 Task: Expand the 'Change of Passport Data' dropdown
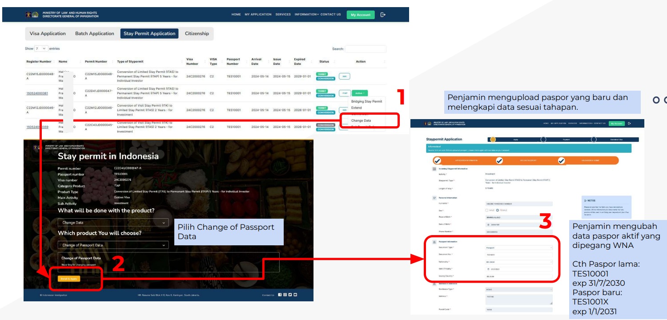[113, 245]
